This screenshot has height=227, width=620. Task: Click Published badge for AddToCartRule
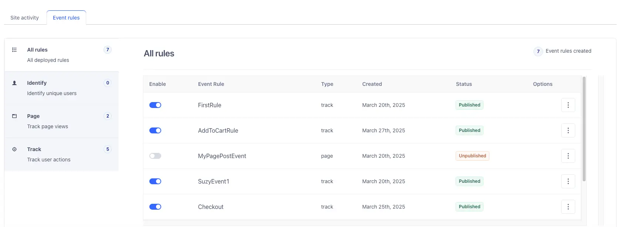[x=470, y=130]
